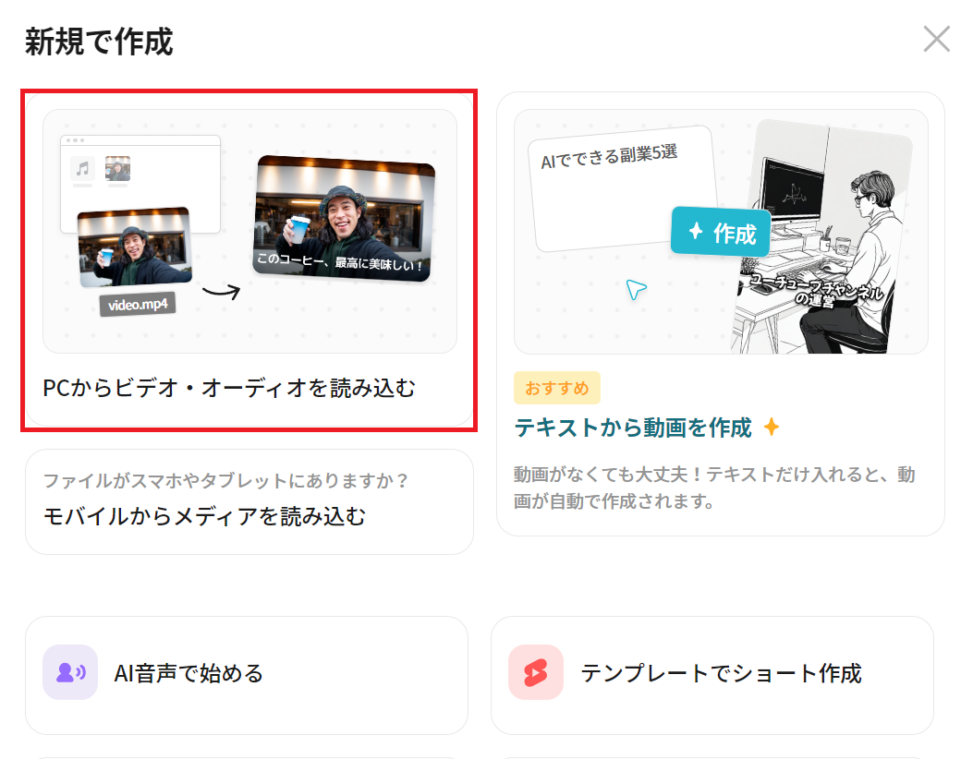The image size is (973, 759).
Task: Choose モバイルからメディアを読み込む
Action: (x=205, y=516)
